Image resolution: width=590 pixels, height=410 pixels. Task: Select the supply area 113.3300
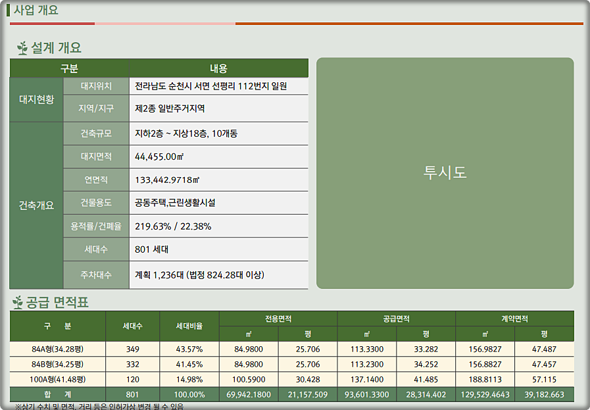(367, 349)
